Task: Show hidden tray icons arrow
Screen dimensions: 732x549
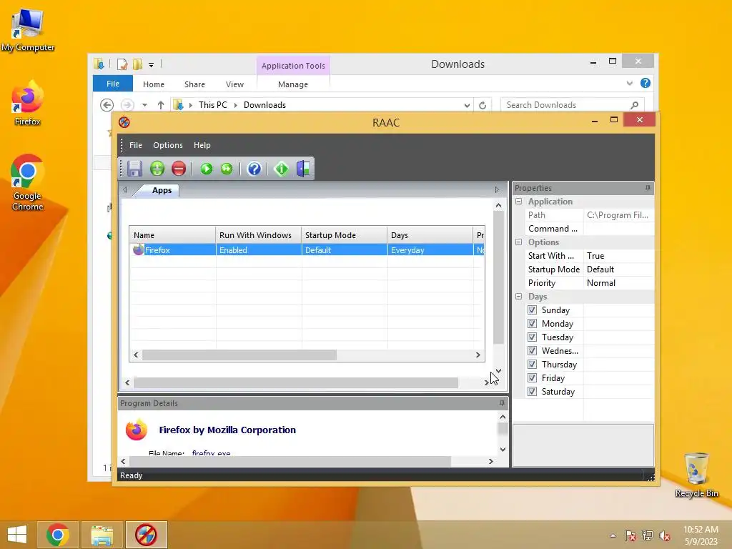Action: click(613, 535)
